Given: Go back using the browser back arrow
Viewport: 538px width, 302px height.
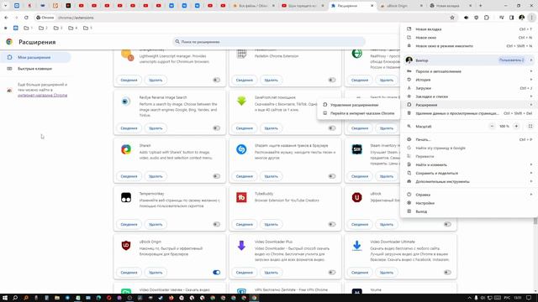Looking at the screenshot, I should tap(6, 18).
